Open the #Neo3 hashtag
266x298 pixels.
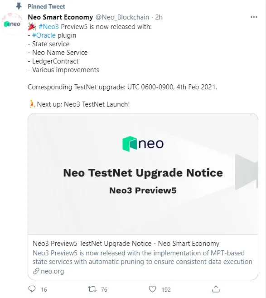tap(48, 27)
